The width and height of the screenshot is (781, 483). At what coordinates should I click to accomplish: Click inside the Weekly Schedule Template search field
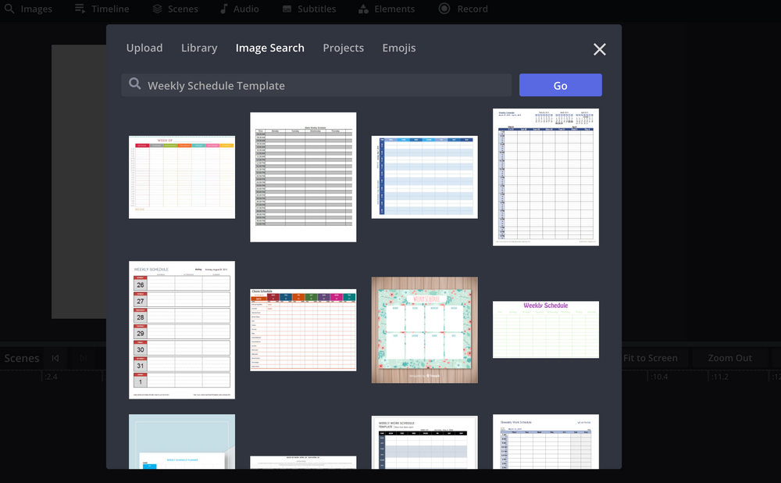(312, 84)
